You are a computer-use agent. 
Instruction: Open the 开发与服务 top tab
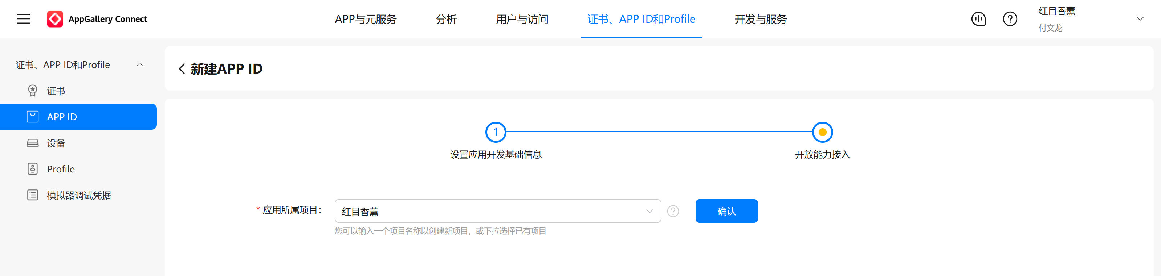point(760,19)
